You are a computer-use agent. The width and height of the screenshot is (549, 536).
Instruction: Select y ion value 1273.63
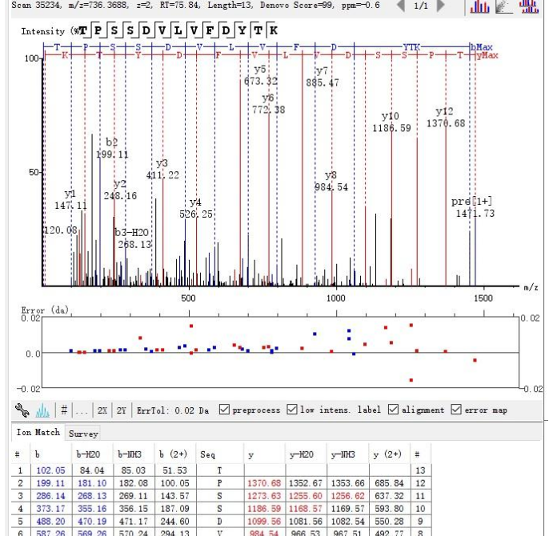point(264,496)
